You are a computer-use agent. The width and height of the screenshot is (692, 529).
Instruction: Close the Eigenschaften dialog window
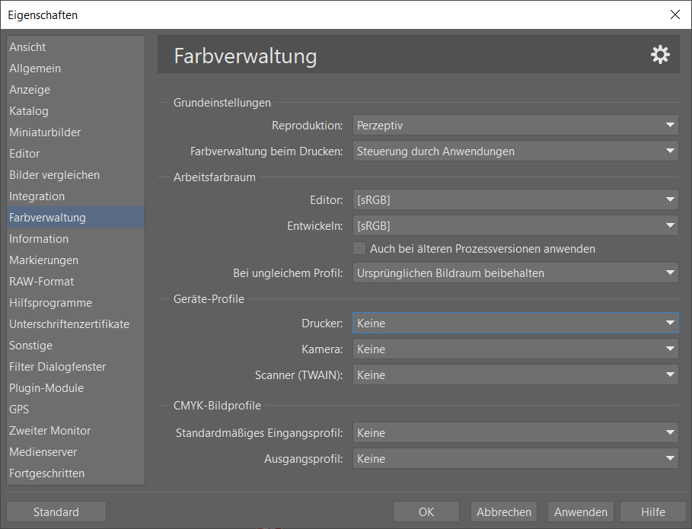pos(674,14)
